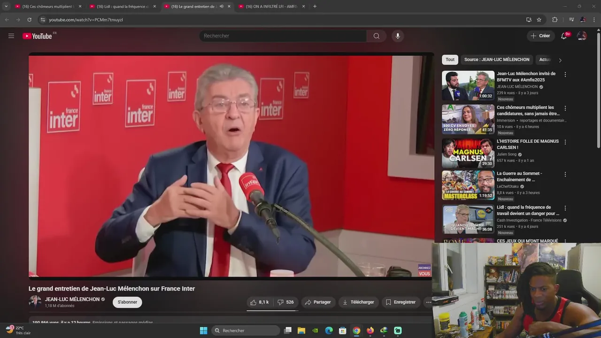Open Task View on the taskbar

click(288, 330)
